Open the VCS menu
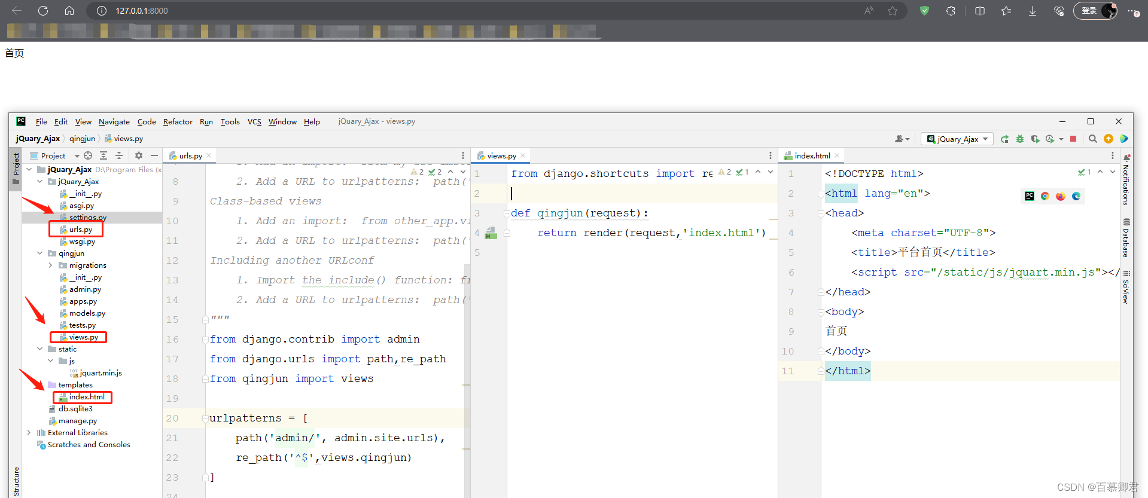The image size is (1148, 498). pyautogui.click(x=254, y=121)
